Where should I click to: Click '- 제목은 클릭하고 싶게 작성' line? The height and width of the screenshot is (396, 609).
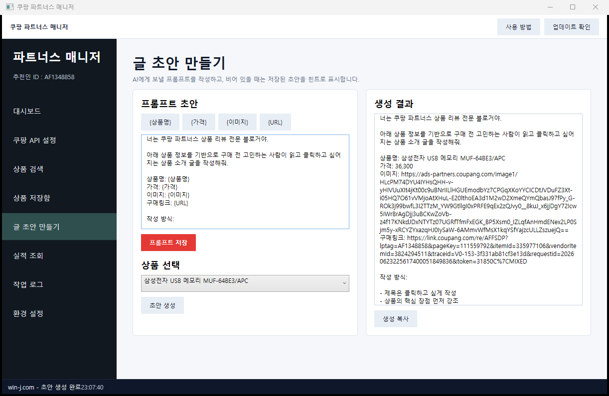coord(418,293)
